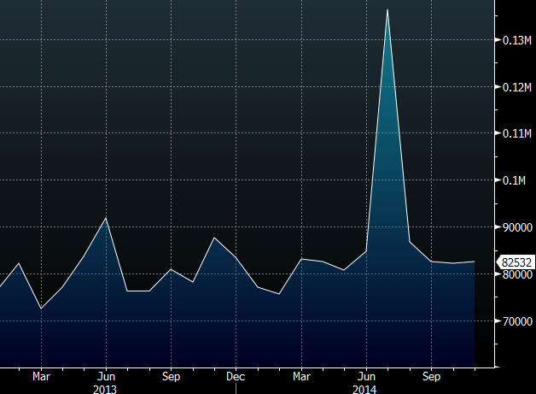
Task: Click the Sep label between Jun 2013 and Dec
Action: tap(171, 377)
